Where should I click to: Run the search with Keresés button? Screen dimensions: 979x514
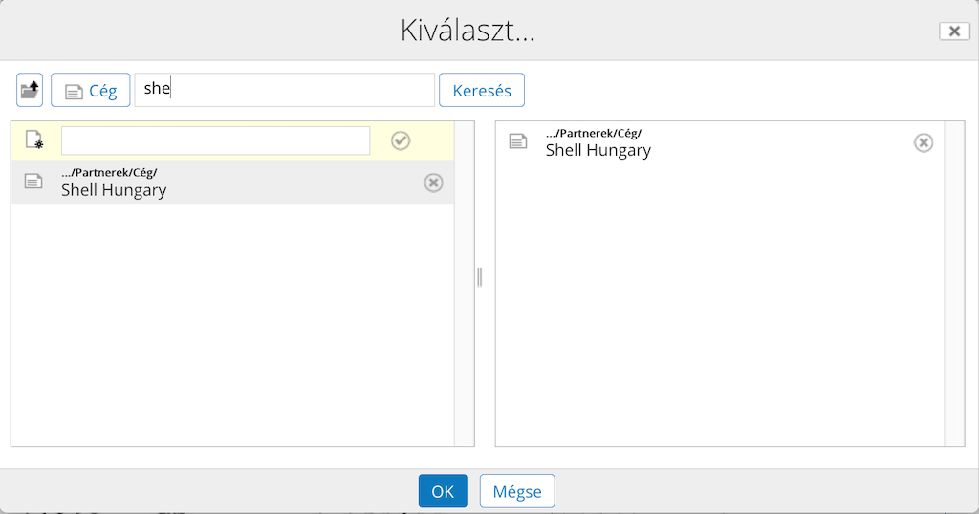click(482, 90)
